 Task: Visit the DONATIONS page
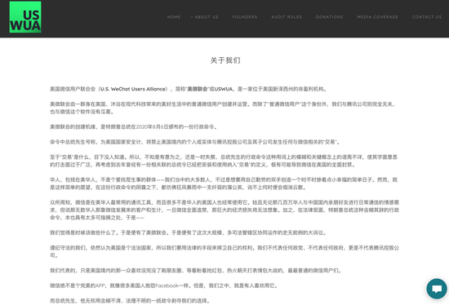coord(329,17)
